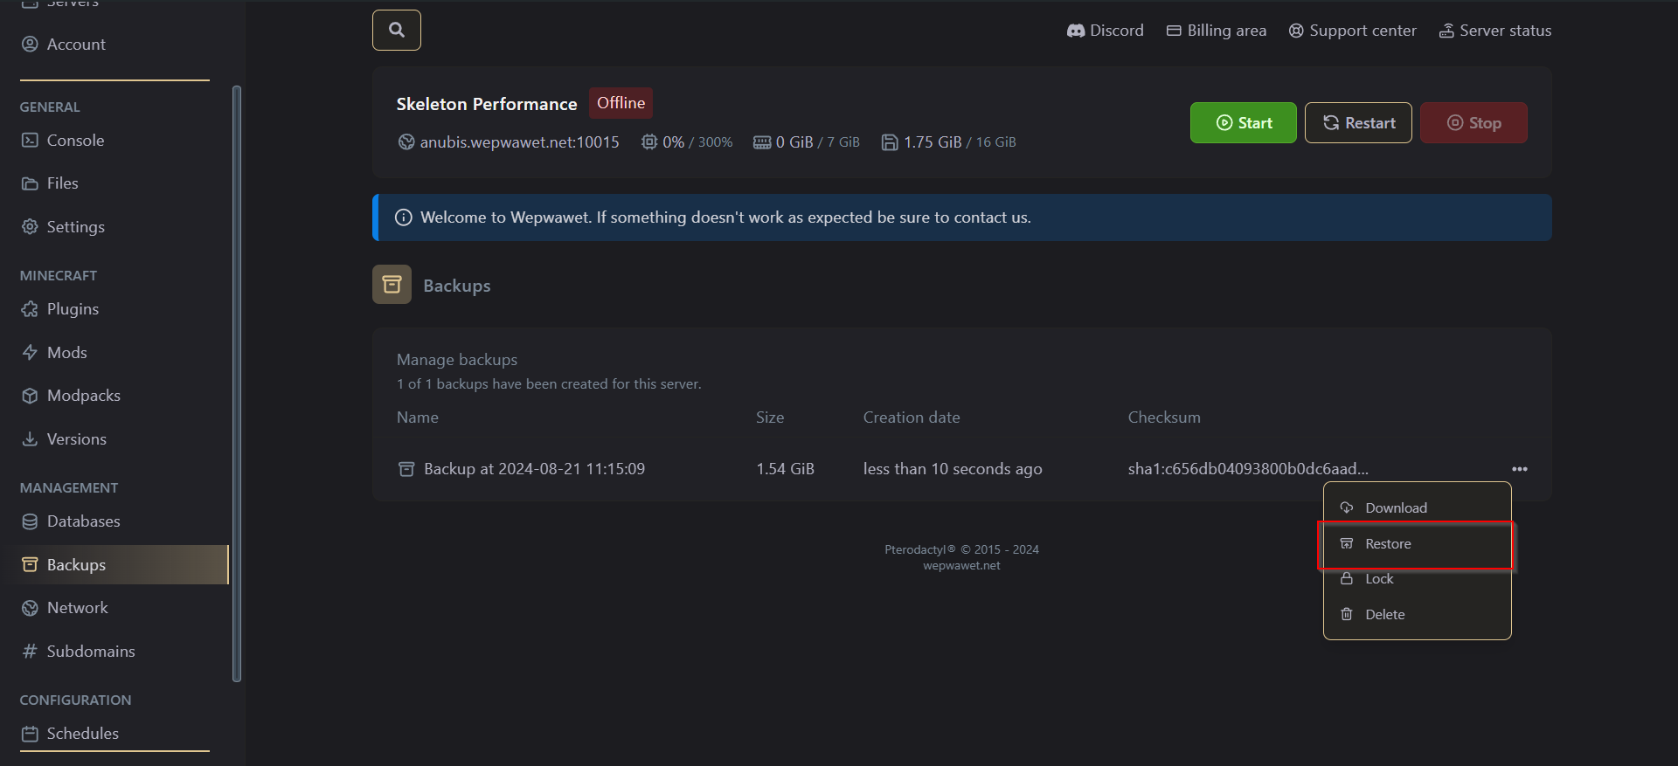
Task: Check the Server status page
Action: [x=1494, y=31]
